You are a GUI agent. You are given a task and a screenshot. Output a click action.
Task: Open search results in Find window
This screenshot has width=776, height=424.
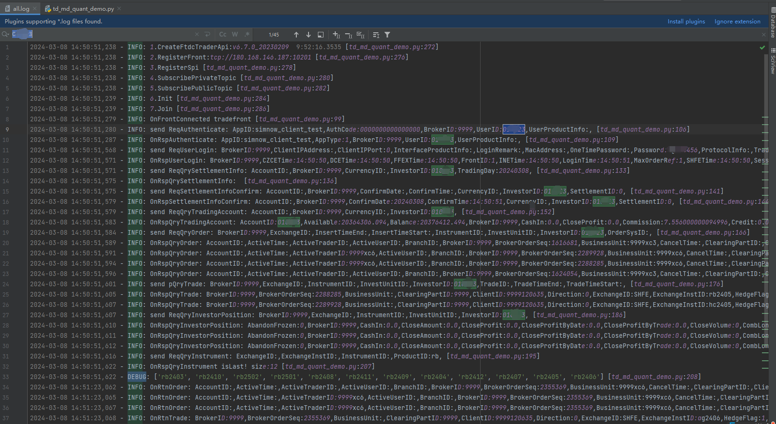click(376, 35)
